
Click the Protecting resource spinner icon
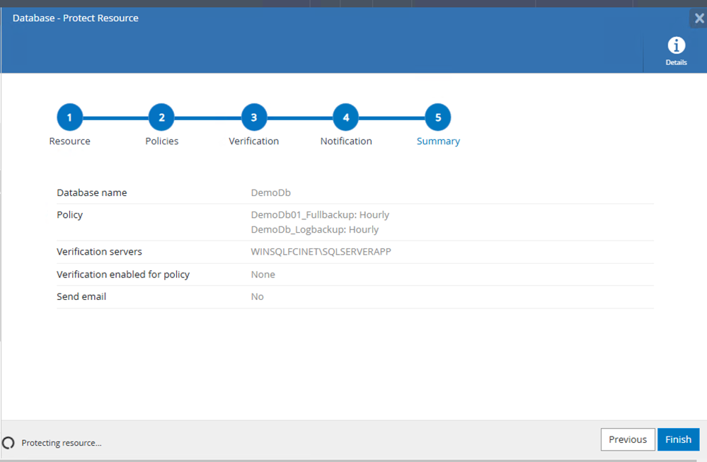tap(8, 443)
